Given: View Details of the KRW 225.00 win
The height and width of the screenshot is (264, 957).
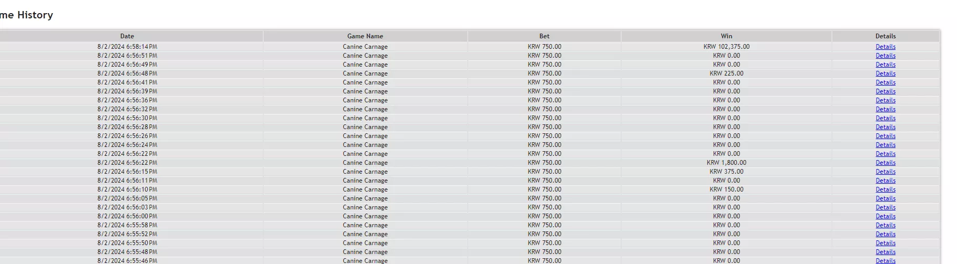Looking at the screenshot, I should 885,73.
